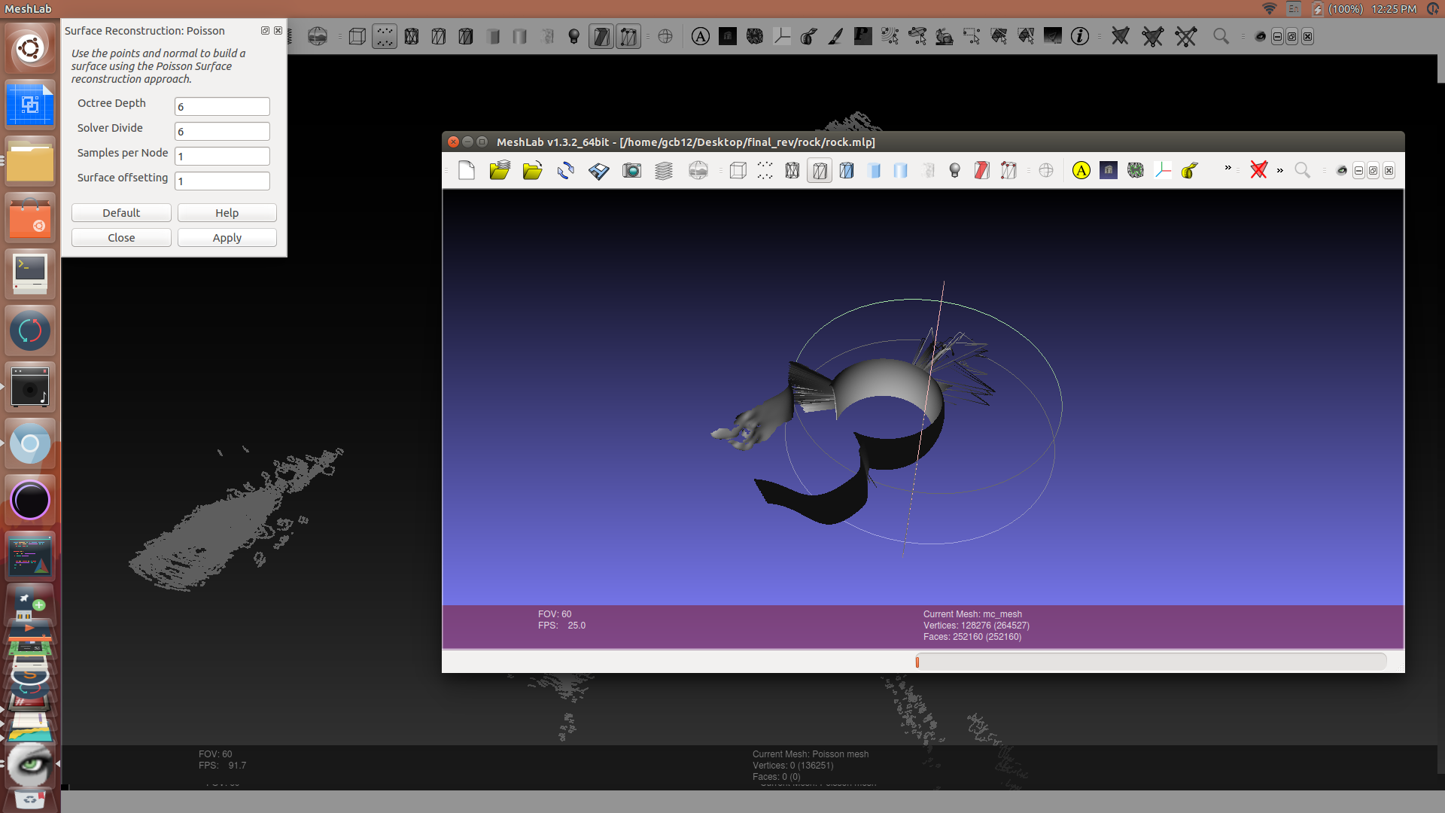
Task: Click the Default button in Poisson dialog
Action: (121, 213)
